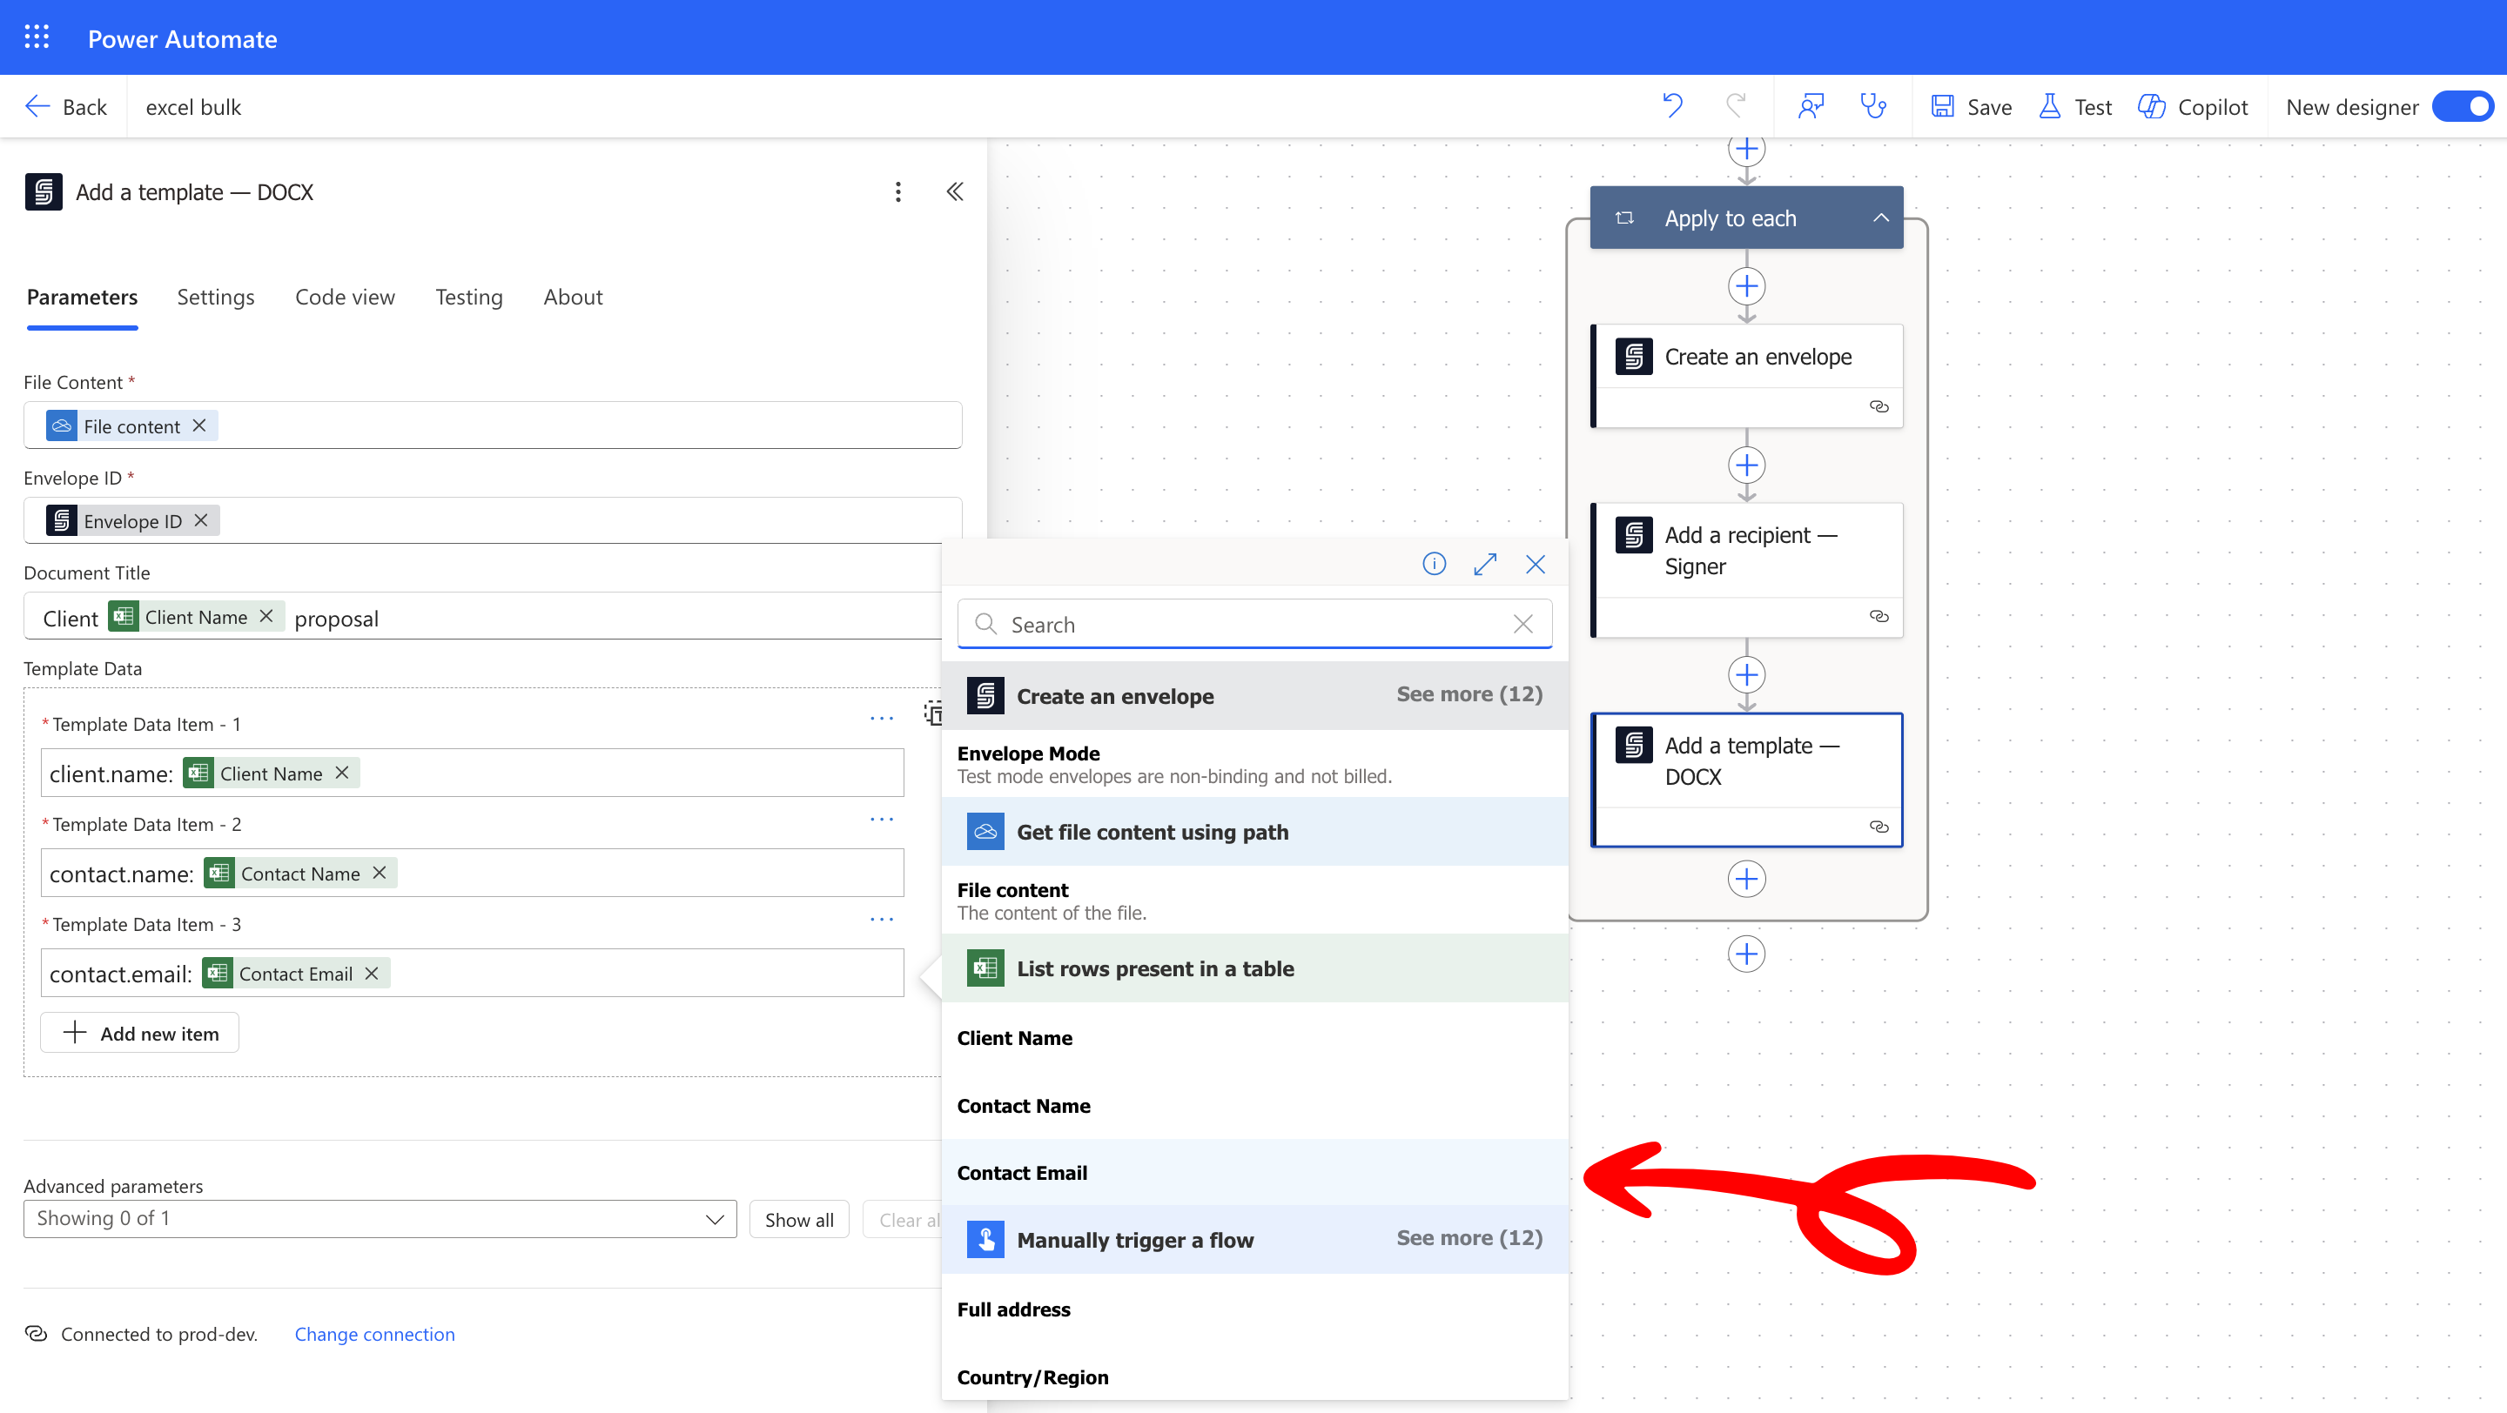Click the plus below Create an envelope
Image resolution: width=2507 pixels, height=1413 pixels.
[x=1746, y=465]
